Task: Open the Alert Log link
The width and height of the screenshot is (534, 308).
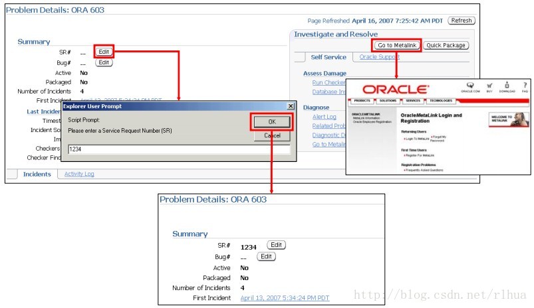Action: pyautogui.click(x=325, y=117)
